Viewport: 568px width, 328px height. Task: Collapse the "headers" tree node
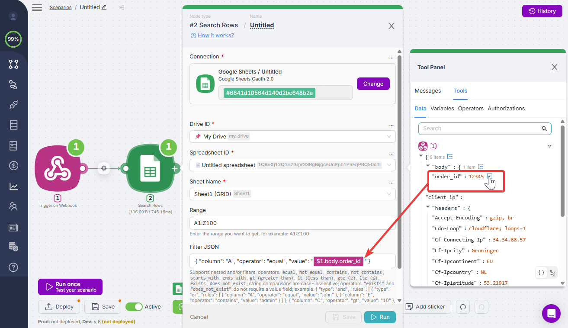click(x=428, y=208)
